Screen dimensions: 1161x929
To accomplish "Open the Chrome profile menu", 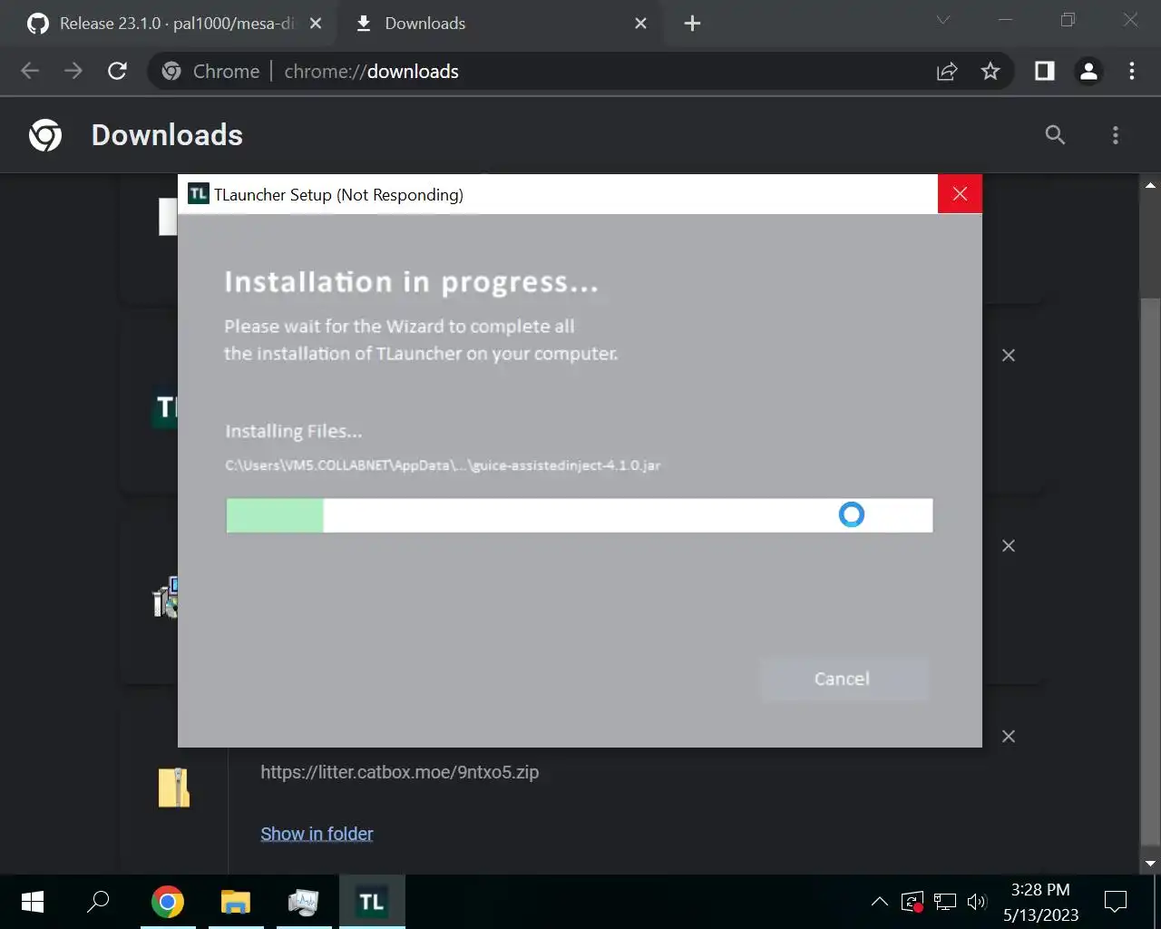I will [1088, 71].
